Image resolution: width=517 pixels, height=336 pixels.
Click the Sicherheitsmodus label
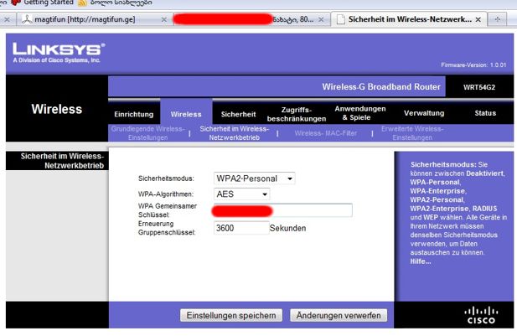click(166, 178)
